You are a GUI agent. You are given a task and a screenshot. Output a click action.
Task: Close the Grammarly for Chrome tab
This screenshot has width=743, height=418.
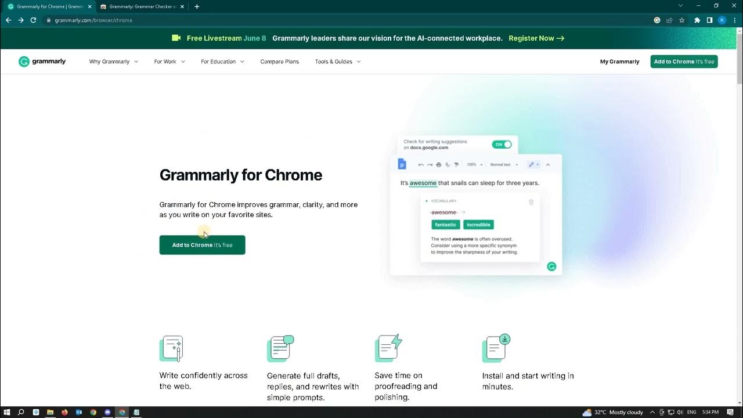coord(89,6)
